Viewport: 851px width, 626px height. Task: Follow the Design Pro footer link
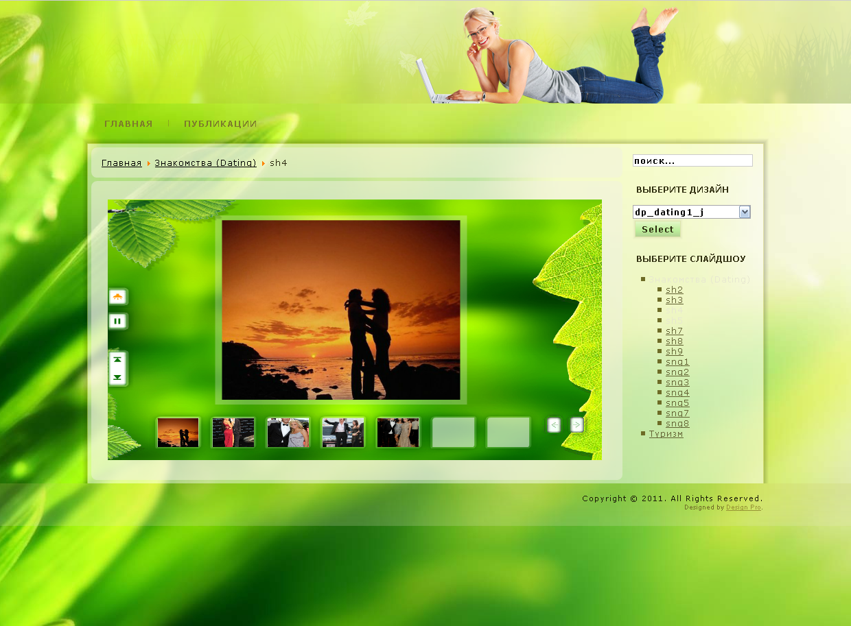tap(743, 507)
